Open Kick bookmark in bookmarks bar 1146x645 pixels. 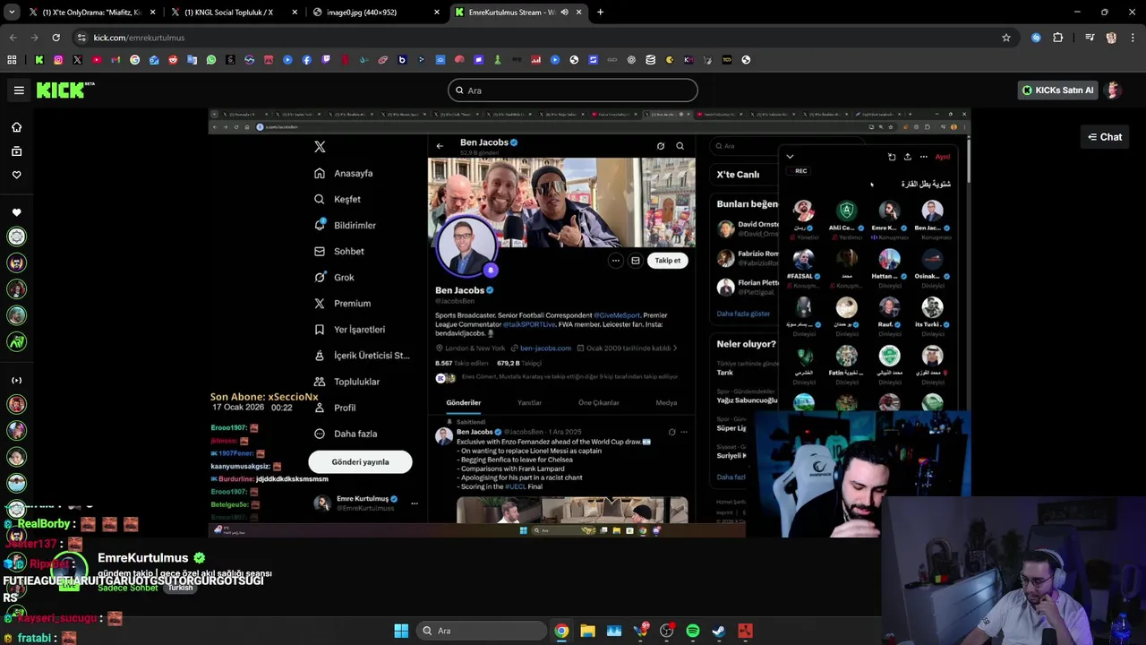pyautogui.click(x=39, y=60)
